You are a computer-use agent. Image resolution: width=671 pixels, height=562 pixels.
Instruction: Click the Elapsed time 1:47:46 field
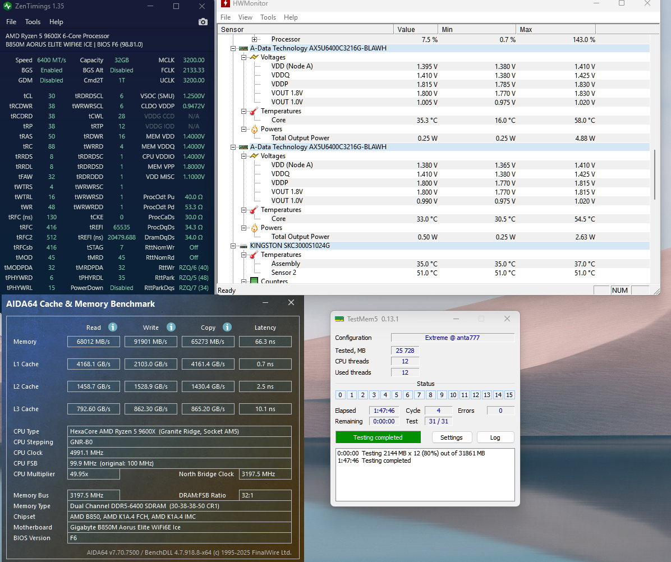pos(384,411)
